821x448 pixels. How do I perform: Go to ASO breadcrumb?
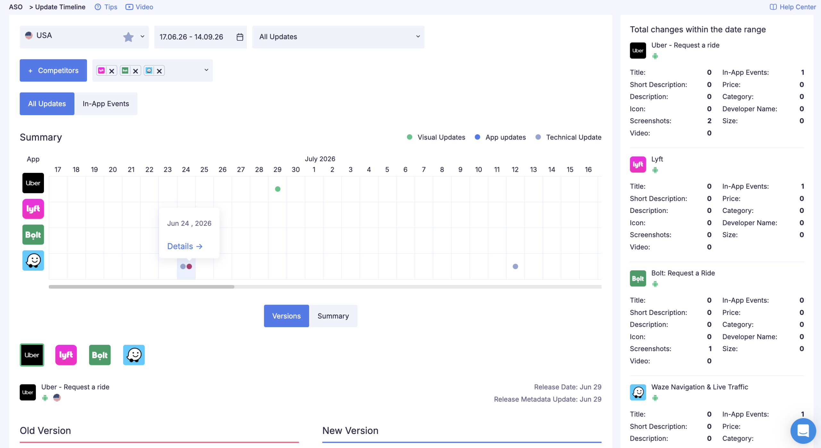16,7
